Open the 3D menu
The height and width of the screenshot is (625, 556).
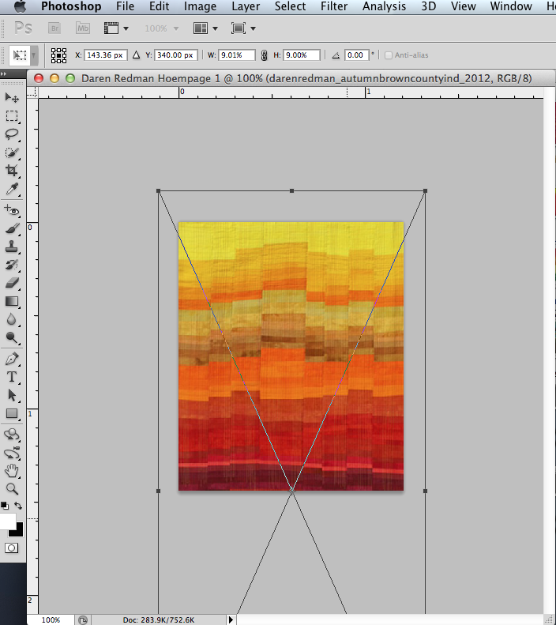click(429, 6)
